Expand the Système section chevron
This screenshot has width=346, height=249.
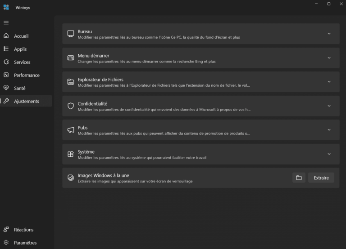point(329,154)
